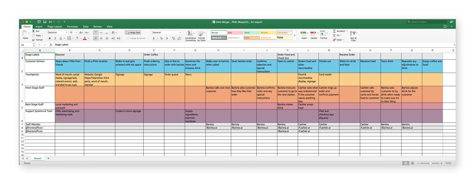Image resolution: width=475 pixels, height=184 pixels.
Task: Toggle align text left
Action: (96, 38)
